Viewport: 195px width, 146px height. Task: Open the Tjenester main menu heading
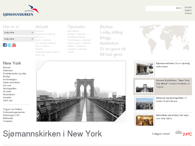(x=76, y=27)
